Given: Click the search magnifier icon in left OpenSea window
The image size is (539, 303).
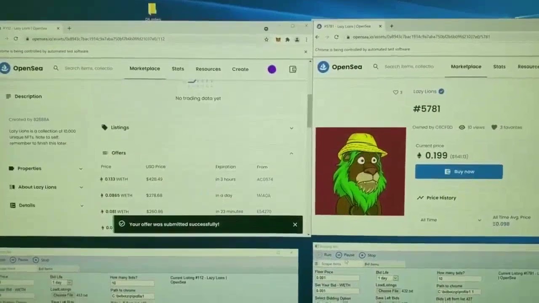Looking at the screenshot, I should [56, 68].
